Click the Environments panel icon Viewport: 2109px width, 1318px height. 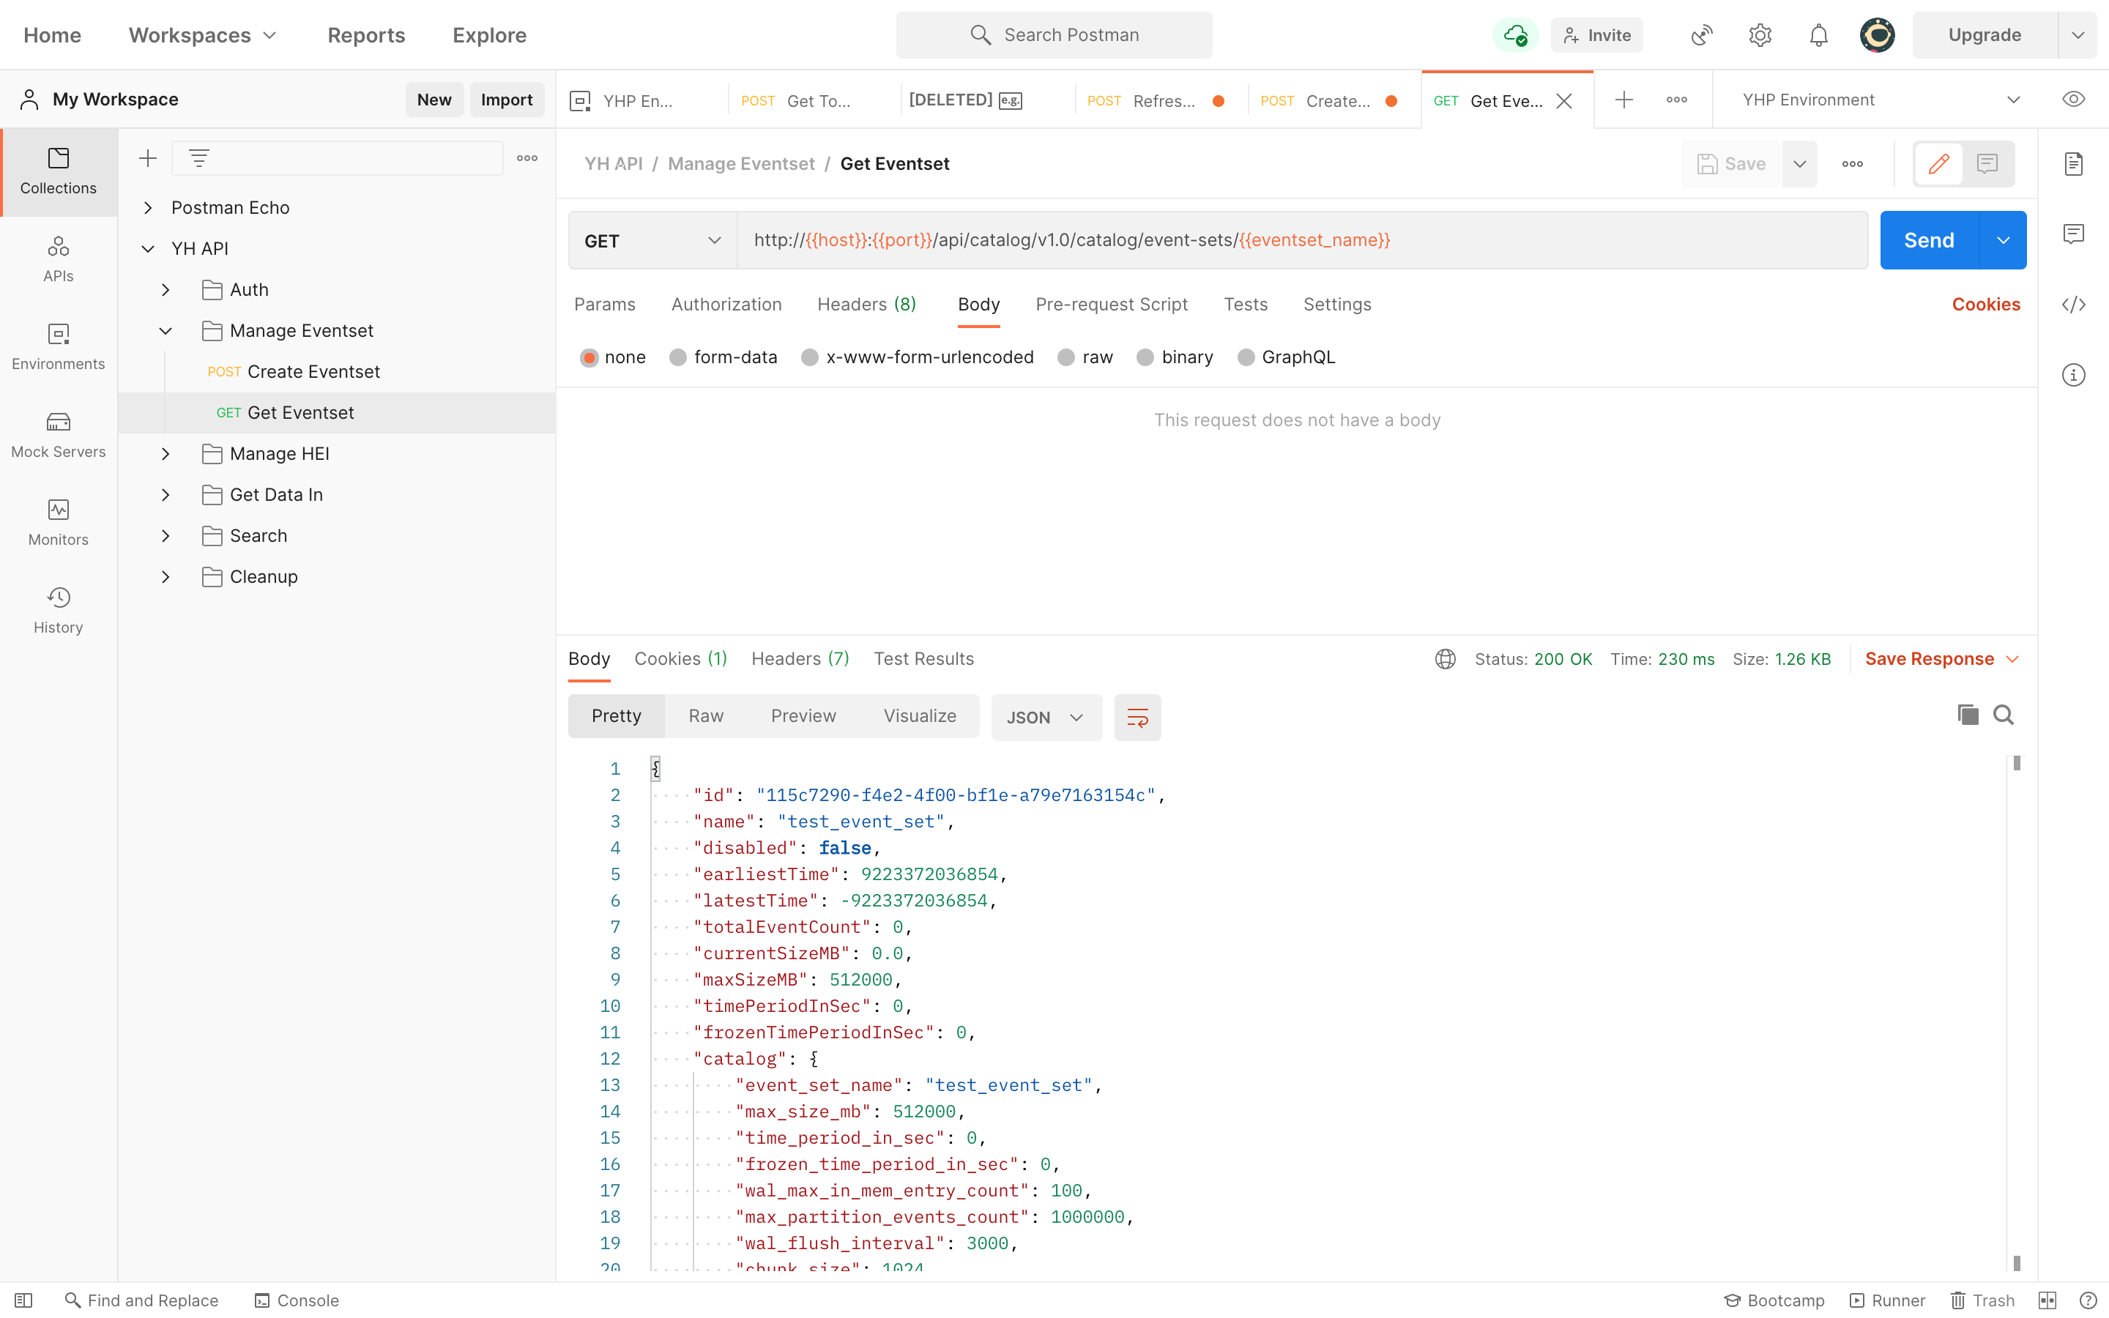(x=58, y=346)
